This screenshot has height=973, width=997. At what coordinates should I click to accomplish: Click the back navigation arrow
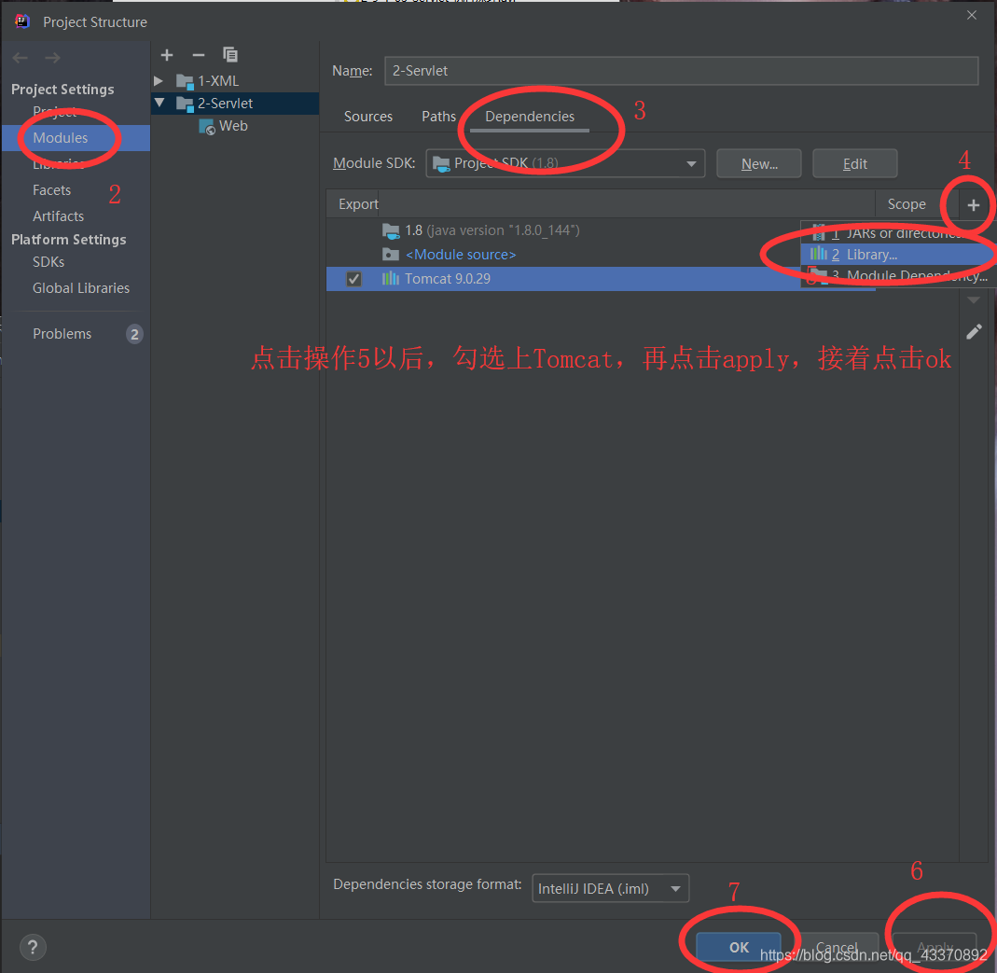21,58
